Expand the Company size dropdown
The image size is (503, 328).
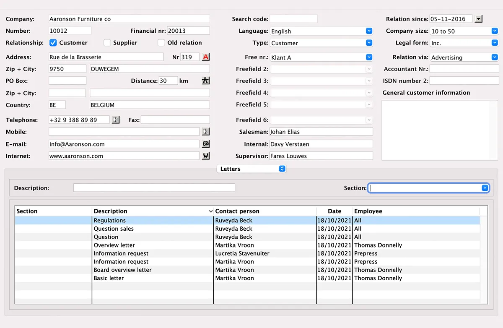[495, 31]
